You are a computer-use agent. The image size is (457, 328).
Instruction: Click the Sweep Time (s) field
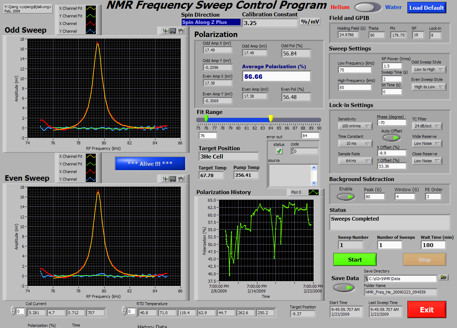[x=392, y=79]
